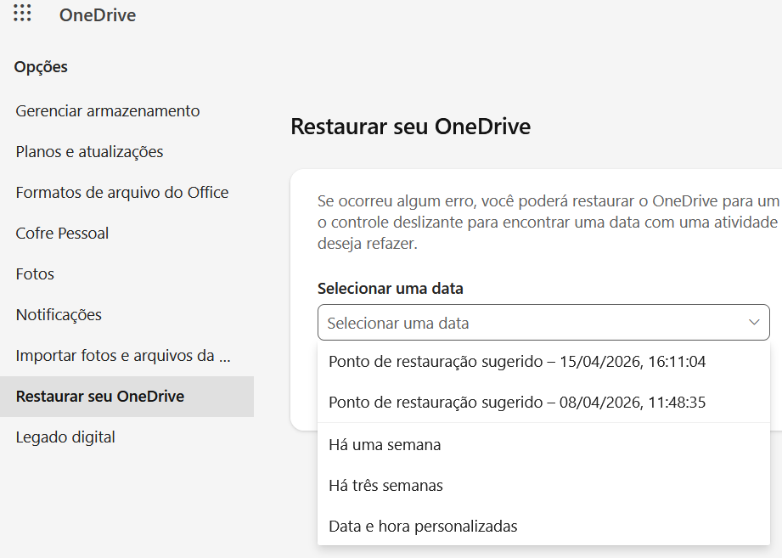Open Importar fotos e arquivos option
The image size is (782, 558).
pyautogui.click(x=123, y=356)
